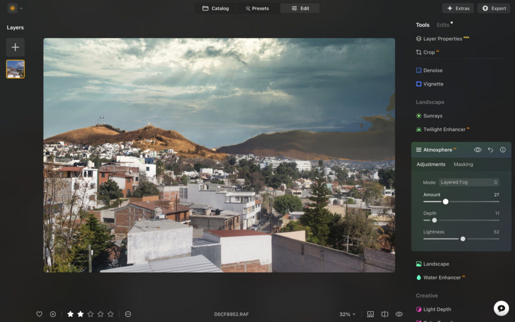The image size is (515, 322).
Task: Mark the photo as favorite with the heart
Action: click(39, 313)
